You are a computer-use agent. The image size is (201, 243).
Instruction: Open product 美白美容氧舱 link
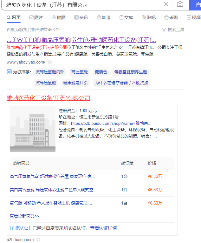click(x=53, y=190)
